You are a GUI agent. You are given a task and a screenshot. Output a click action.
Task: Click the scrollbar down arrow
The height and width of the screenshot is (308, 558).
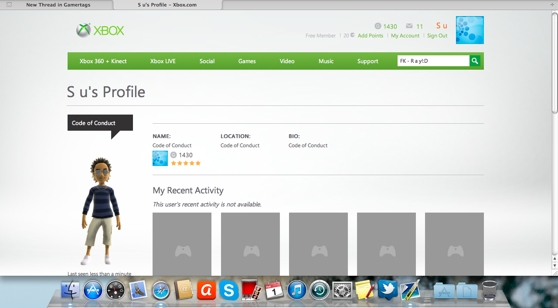(x=555, y=265)
